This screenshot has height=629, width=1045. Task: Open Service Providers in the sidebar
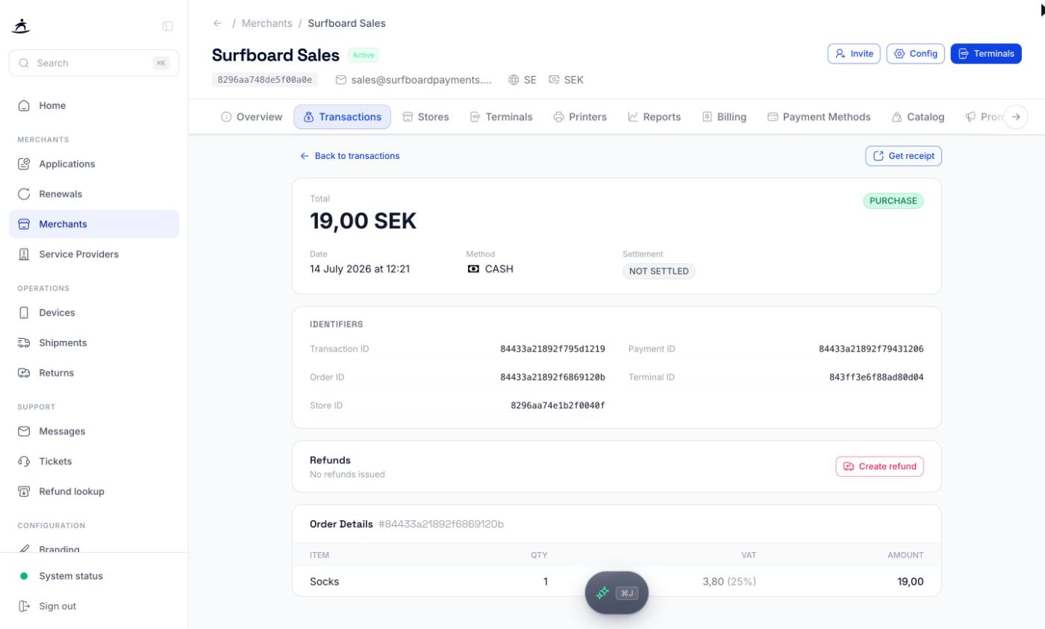click(94, 254)
